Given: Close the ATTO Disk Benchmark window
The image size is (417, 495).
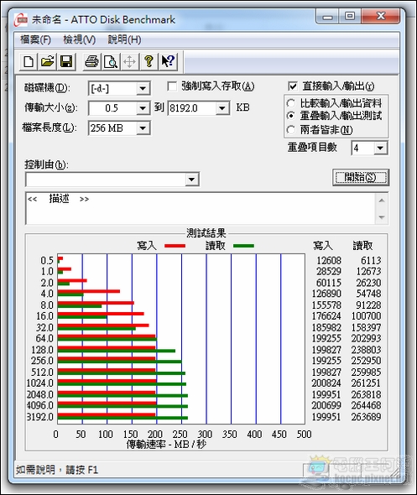Looking at the screenshot, I should (x=381, y=17).
